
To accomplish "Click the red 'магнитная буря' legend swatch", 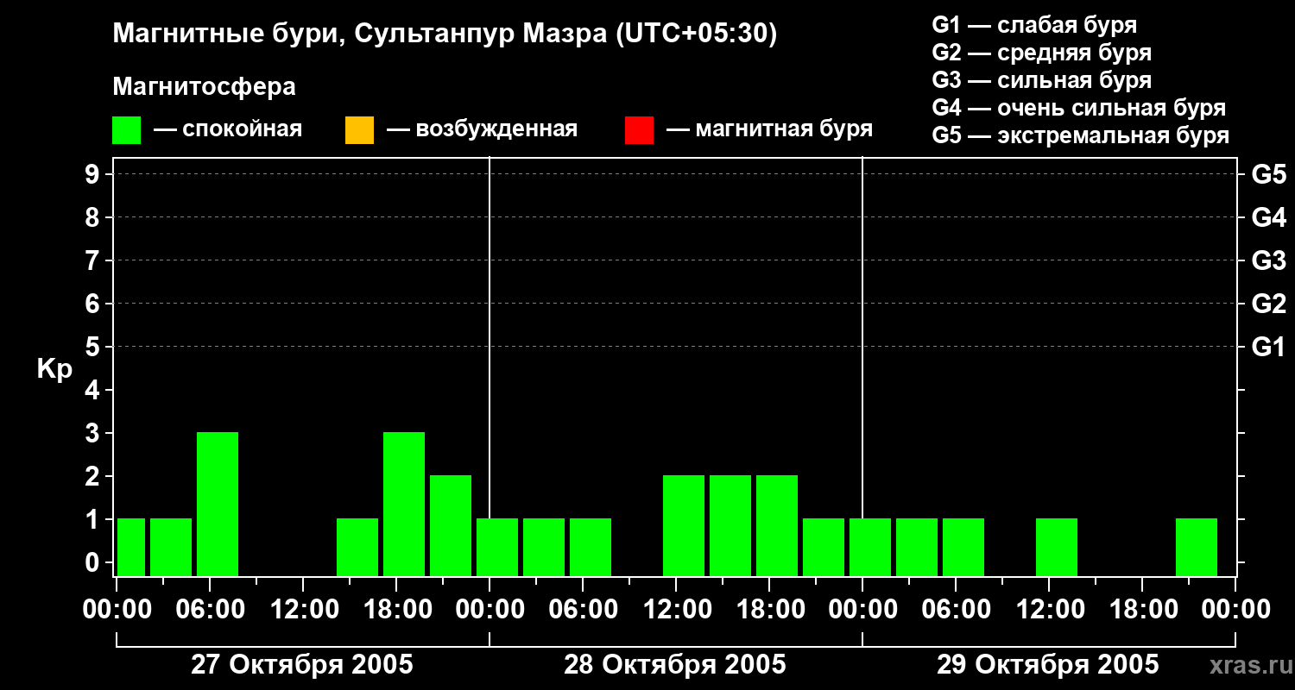I will point(639,130).
